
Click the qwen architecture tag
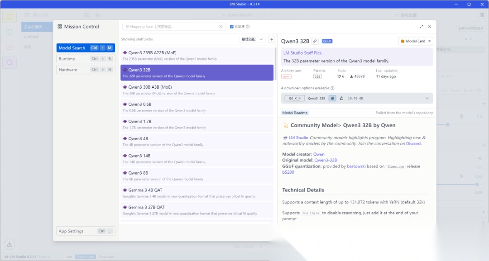286,76
